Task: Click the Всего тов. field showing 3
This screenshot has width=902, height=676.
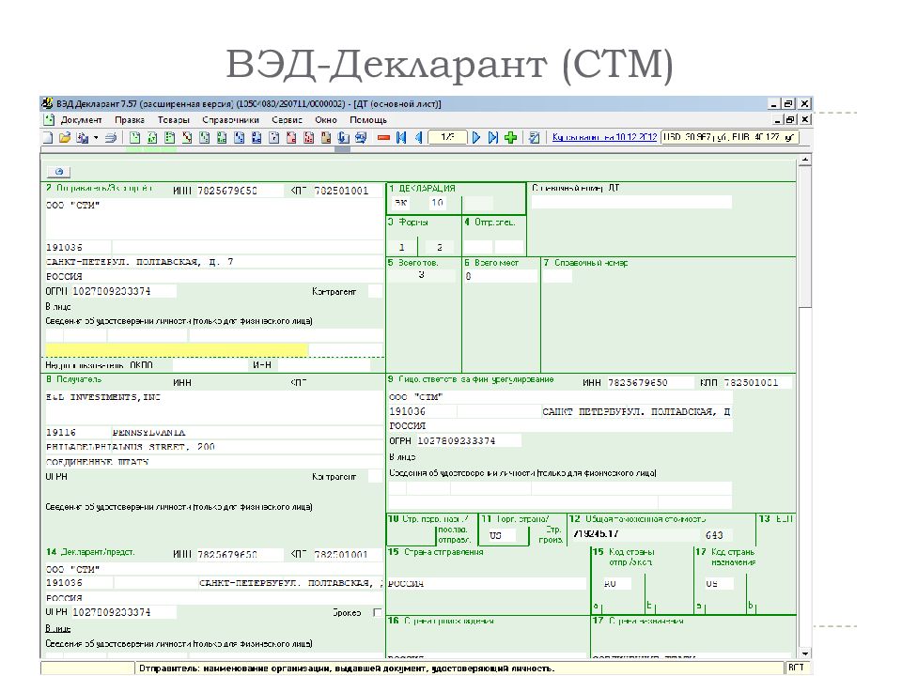Action: pyautogui.click(x=422, y=275)
